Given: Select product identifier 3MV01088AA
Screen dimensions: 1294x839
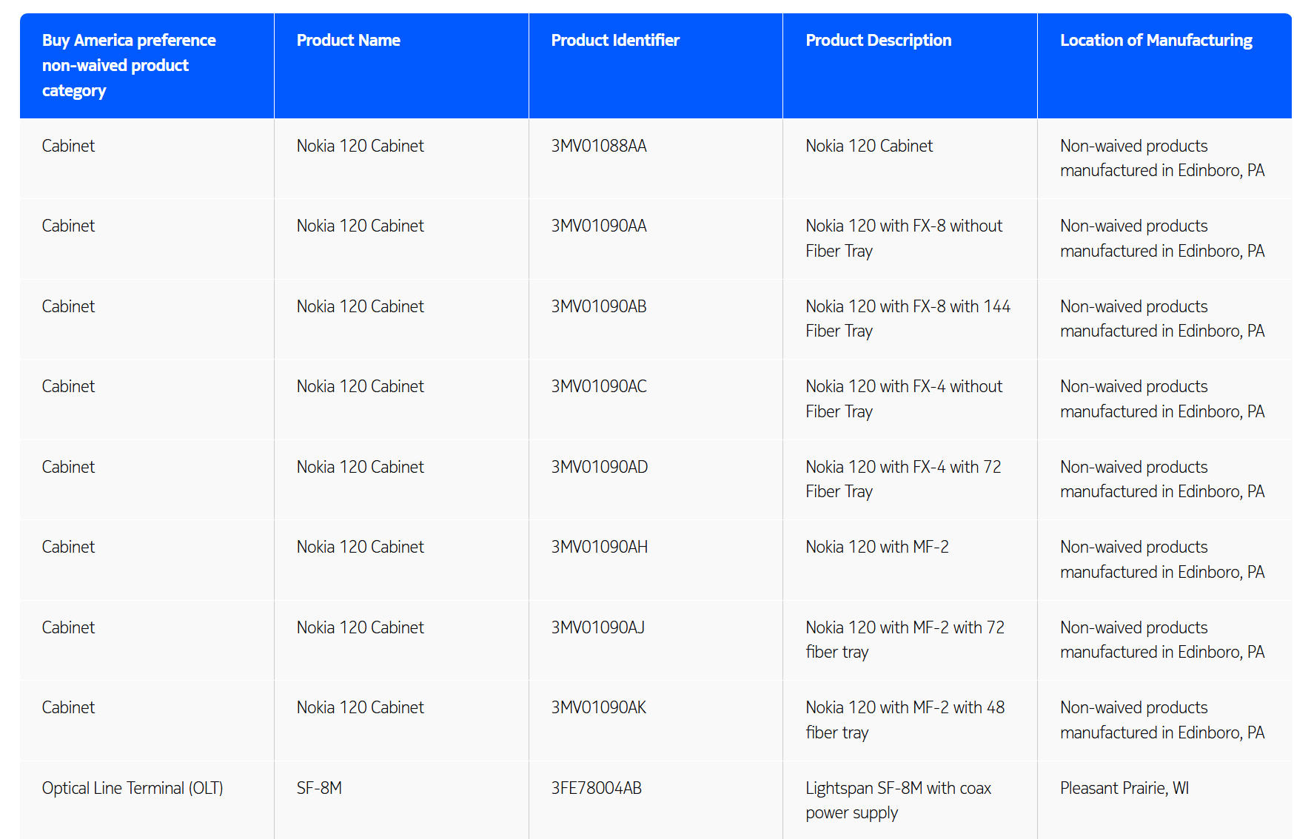Looking at the screenshot, I should (x=598, y=146).
